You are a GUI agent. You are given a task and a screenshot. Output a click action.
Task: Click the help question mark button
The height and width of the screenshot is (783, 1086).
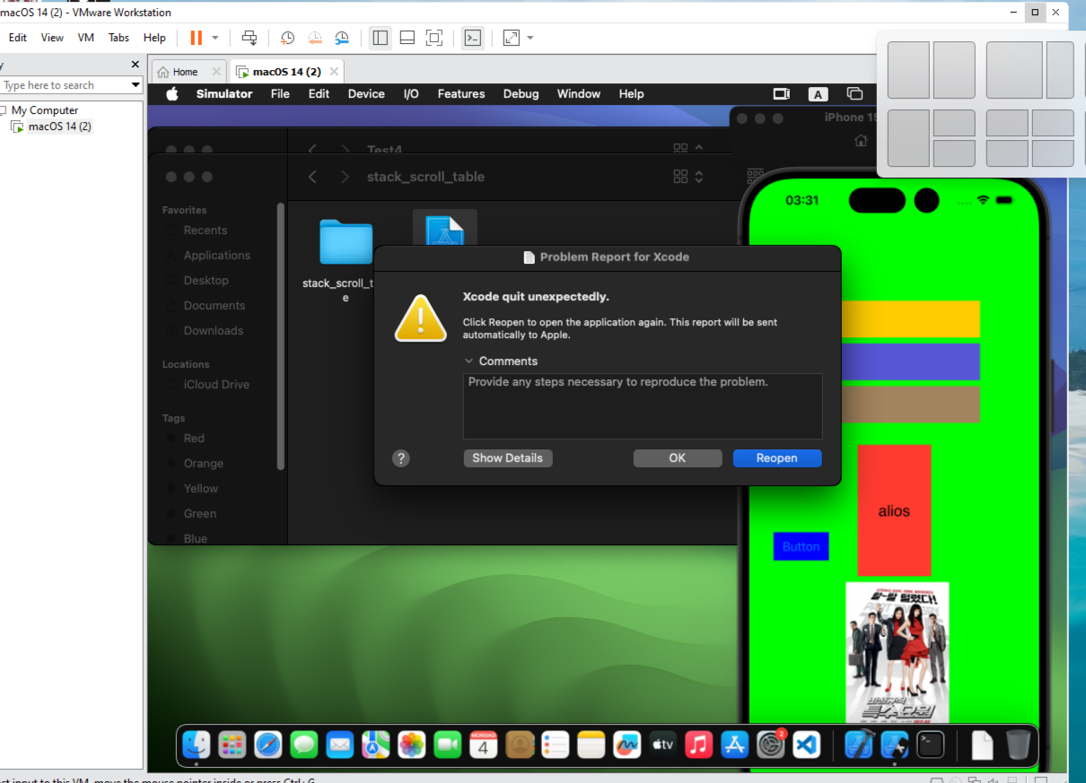(401, 458)
